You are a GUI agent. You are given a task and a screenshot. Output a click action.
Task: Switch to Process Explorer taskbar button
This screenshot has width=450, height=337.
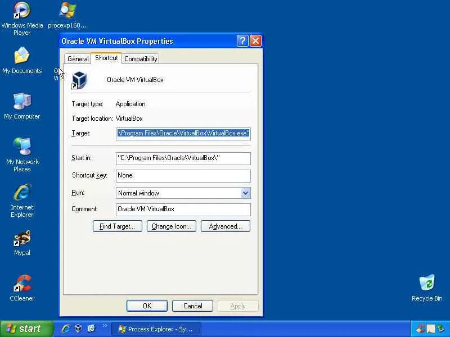pyautogui.click(x=156, y=329)
